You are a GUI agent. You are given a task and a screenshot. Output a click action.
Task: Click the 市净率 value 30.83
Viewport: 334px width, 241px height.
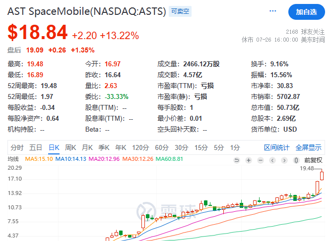(x=285, y=86)
